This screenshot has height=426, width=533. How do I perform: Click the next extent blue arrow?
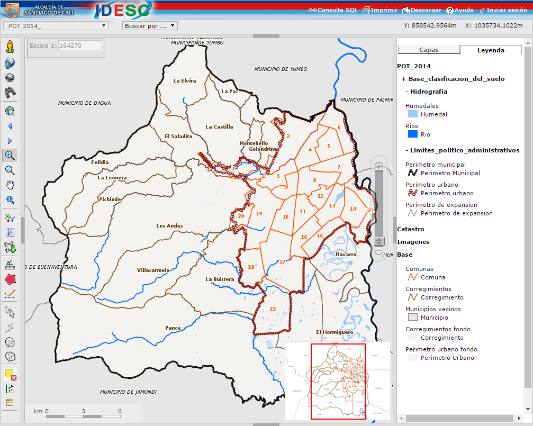coord(10,140)
